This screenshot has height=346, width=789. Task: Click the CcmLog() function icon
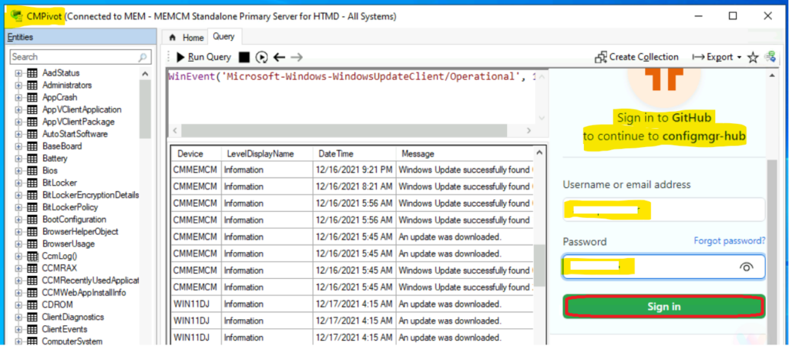[32, 256]
